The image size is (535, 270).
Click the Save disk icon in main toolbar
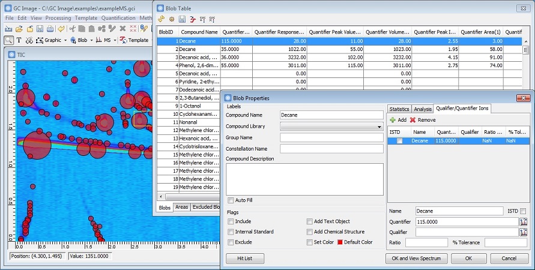[x=40, y=29]
